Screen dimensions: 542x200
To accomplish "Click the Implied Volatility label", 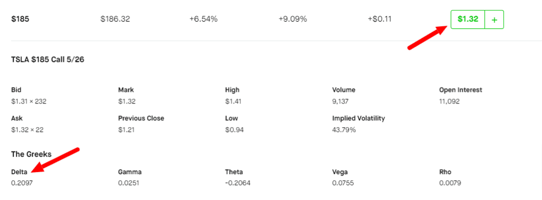I will pyautogui.click(x=358, y=118).
